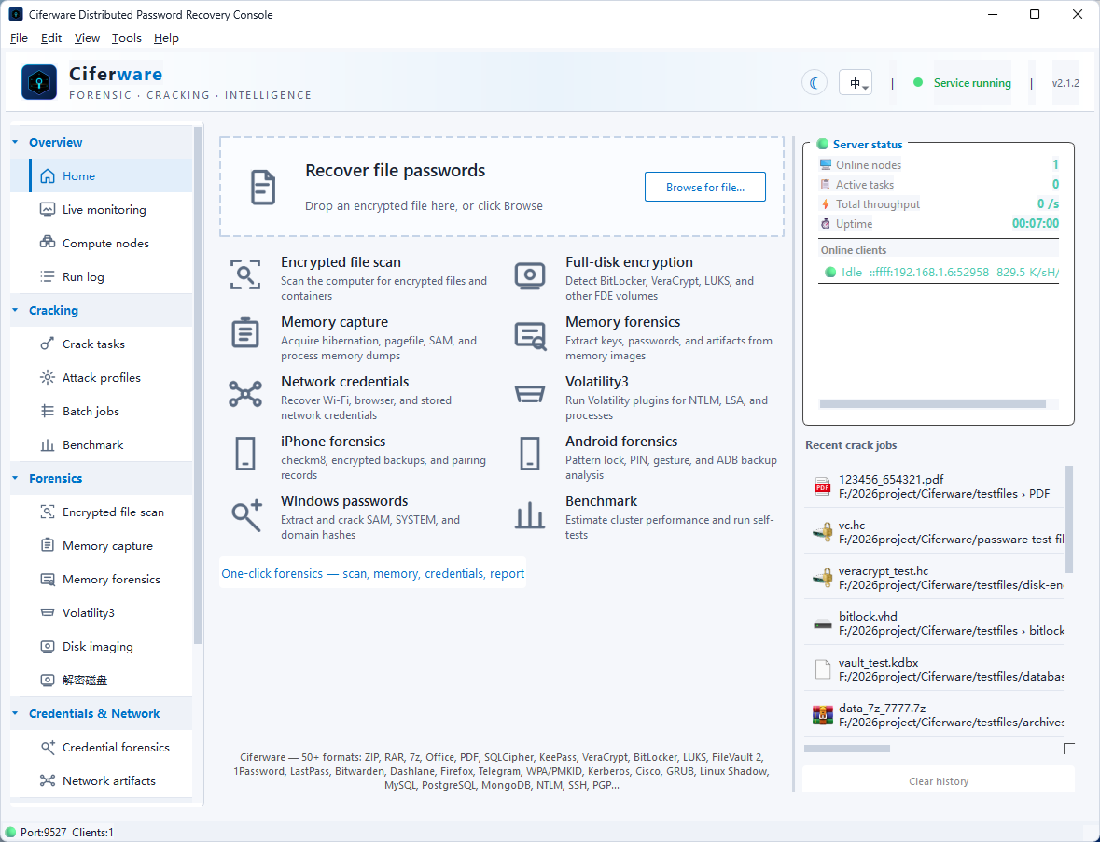The image size is (1100, 842).
Task: Launch Memory forensics tile icon
Action: click(x=530, y=336)
